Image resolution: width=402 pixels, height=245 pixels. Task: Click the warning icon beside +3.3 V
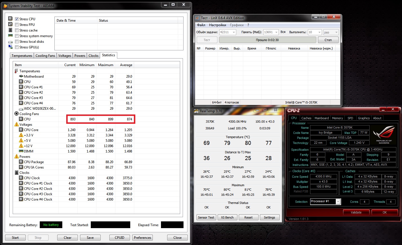coord(21,135)
